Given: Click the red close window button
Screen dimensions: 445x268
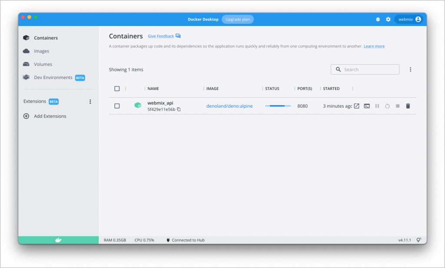Looking at the screenshot, I should click(23, 17).
